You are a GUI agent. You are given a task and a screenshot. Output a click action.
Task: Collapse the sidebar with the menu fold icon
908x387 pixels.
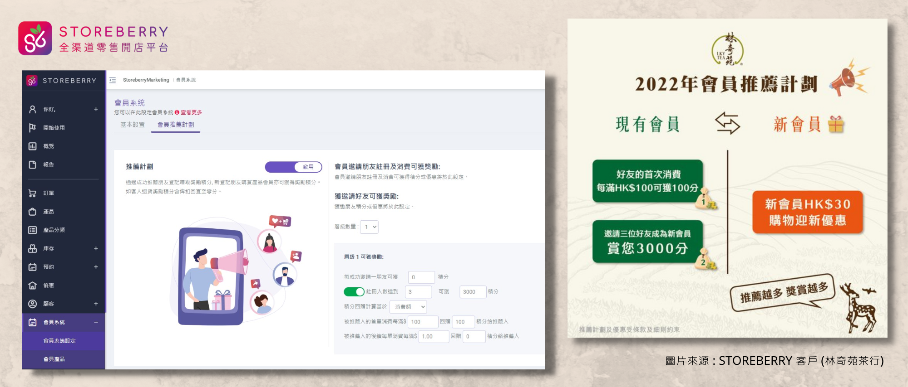(113, 80)
